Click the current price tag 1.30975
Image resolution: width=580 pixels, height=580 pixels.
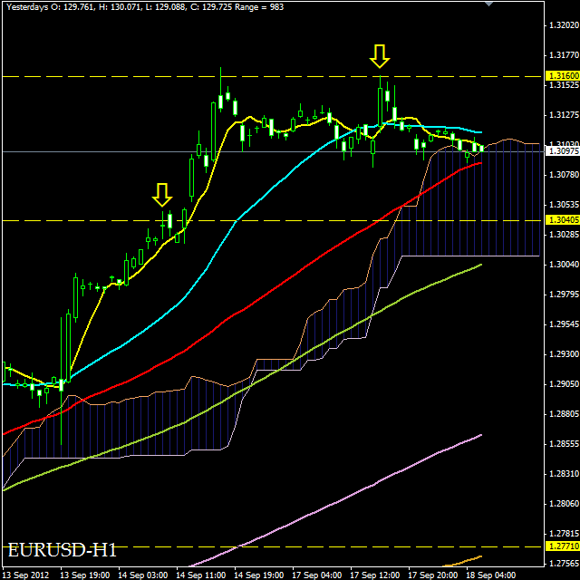pyautogui.click(x=562, y=151)
